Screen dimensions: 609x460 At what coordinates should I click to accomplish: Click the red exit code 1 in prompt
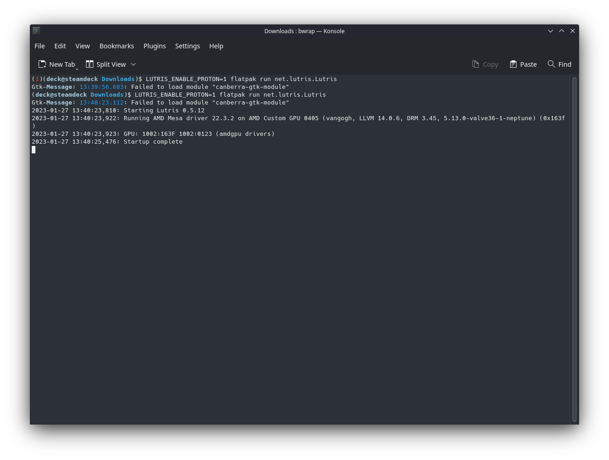(x=37, y=79)
